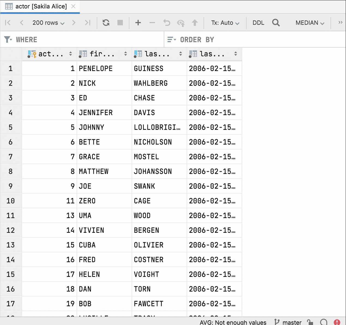
Task: Open the MEDIAN aggregate dropdown
Action: (310, 23)
